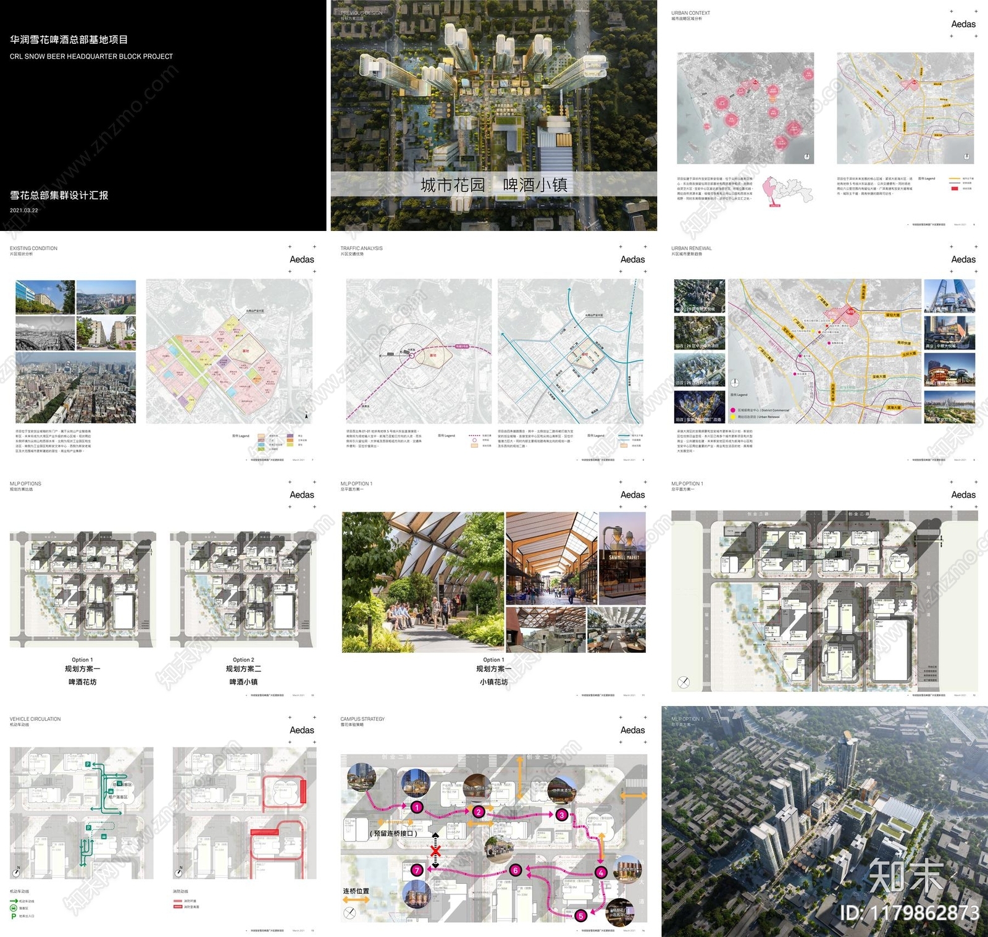Image resolution: width=988 pixels, height=937 pixels.
Task: Click the red X mark on campus plan
Action: (x=435, y=851)
